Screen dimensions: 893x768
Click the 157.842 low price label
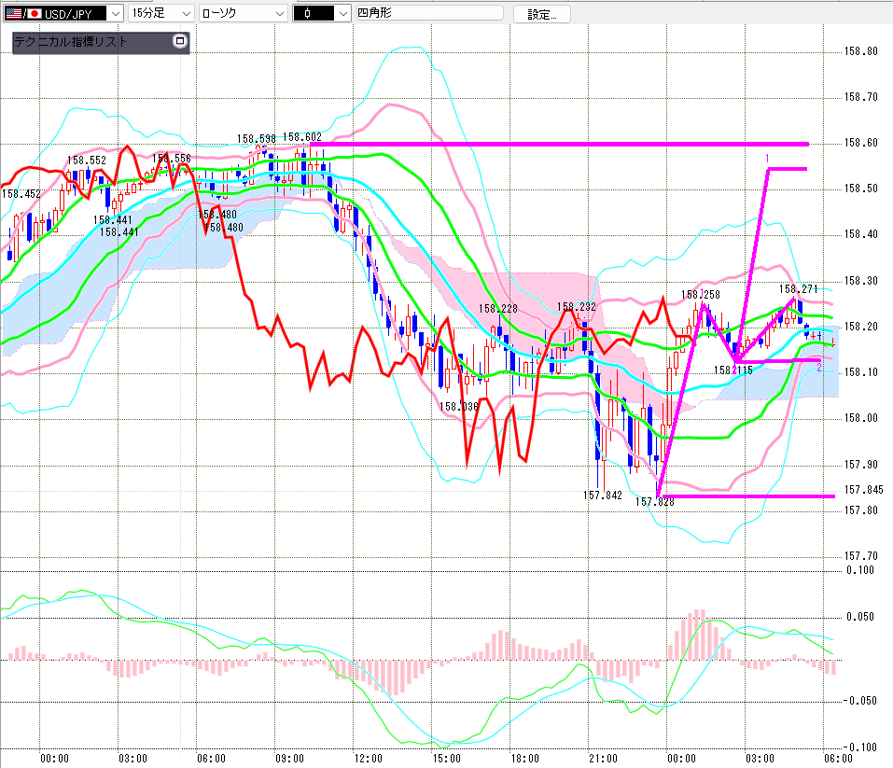pyautogui.click(x=603, y=496)
